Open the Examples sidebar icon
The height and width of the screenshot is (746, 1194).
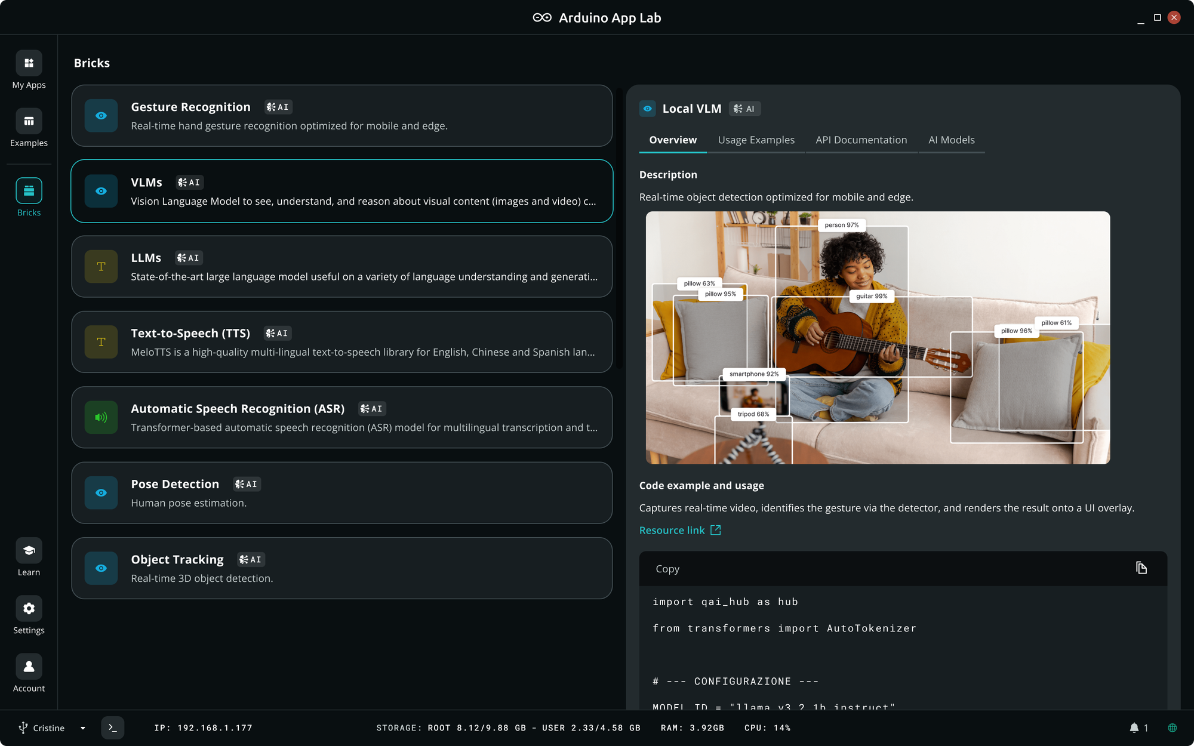click(x=29, y=121)
